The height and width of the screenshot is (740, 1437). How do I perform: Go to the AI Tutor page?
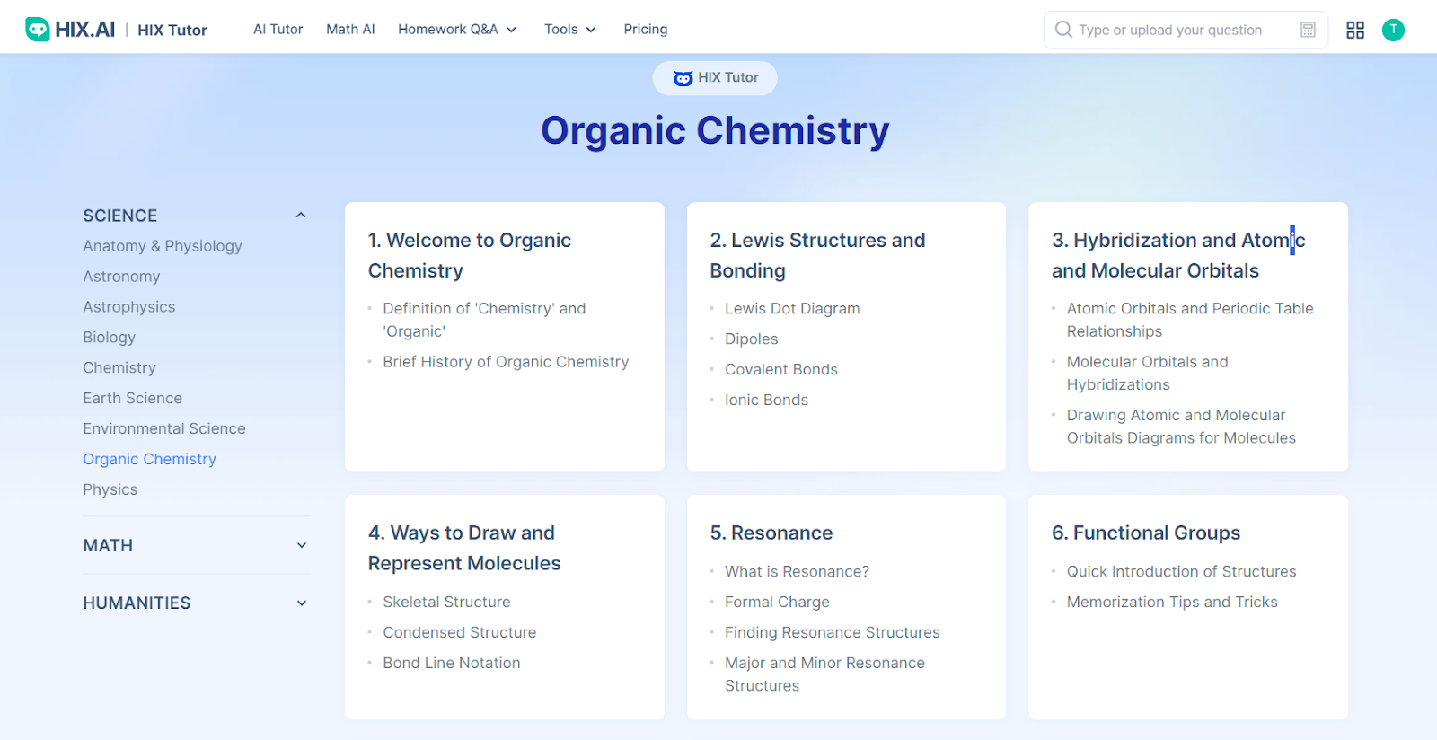coord(278,30)
